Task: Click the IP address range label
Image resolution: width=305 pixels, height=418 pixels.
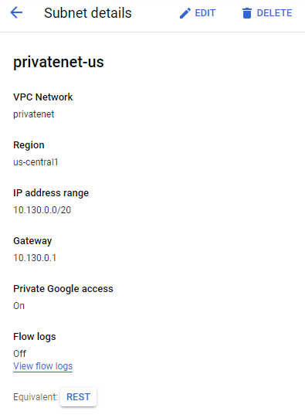Action: [x=51, y=193]
